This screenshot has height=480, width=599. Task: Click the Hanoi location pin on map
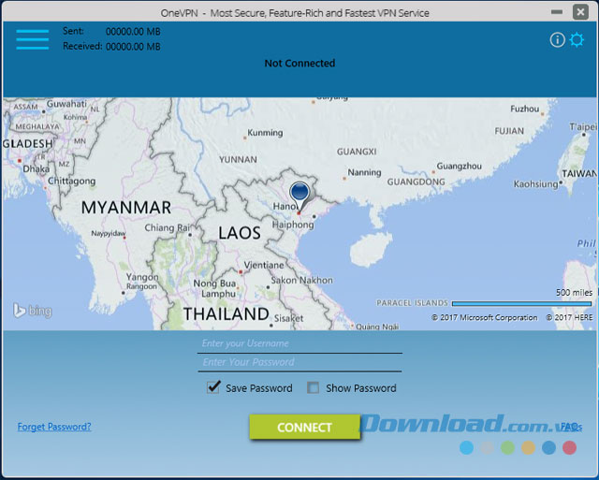[299, 196]
